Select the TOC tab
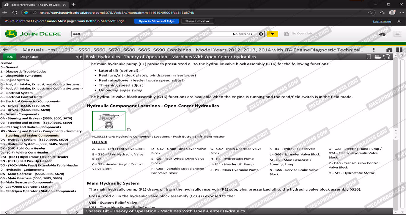Viewport: 406px width, 215px height. (x=10, y=57)
